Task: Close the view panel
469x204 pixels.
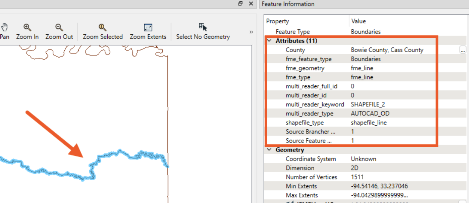Action: [x=251, y=3]
